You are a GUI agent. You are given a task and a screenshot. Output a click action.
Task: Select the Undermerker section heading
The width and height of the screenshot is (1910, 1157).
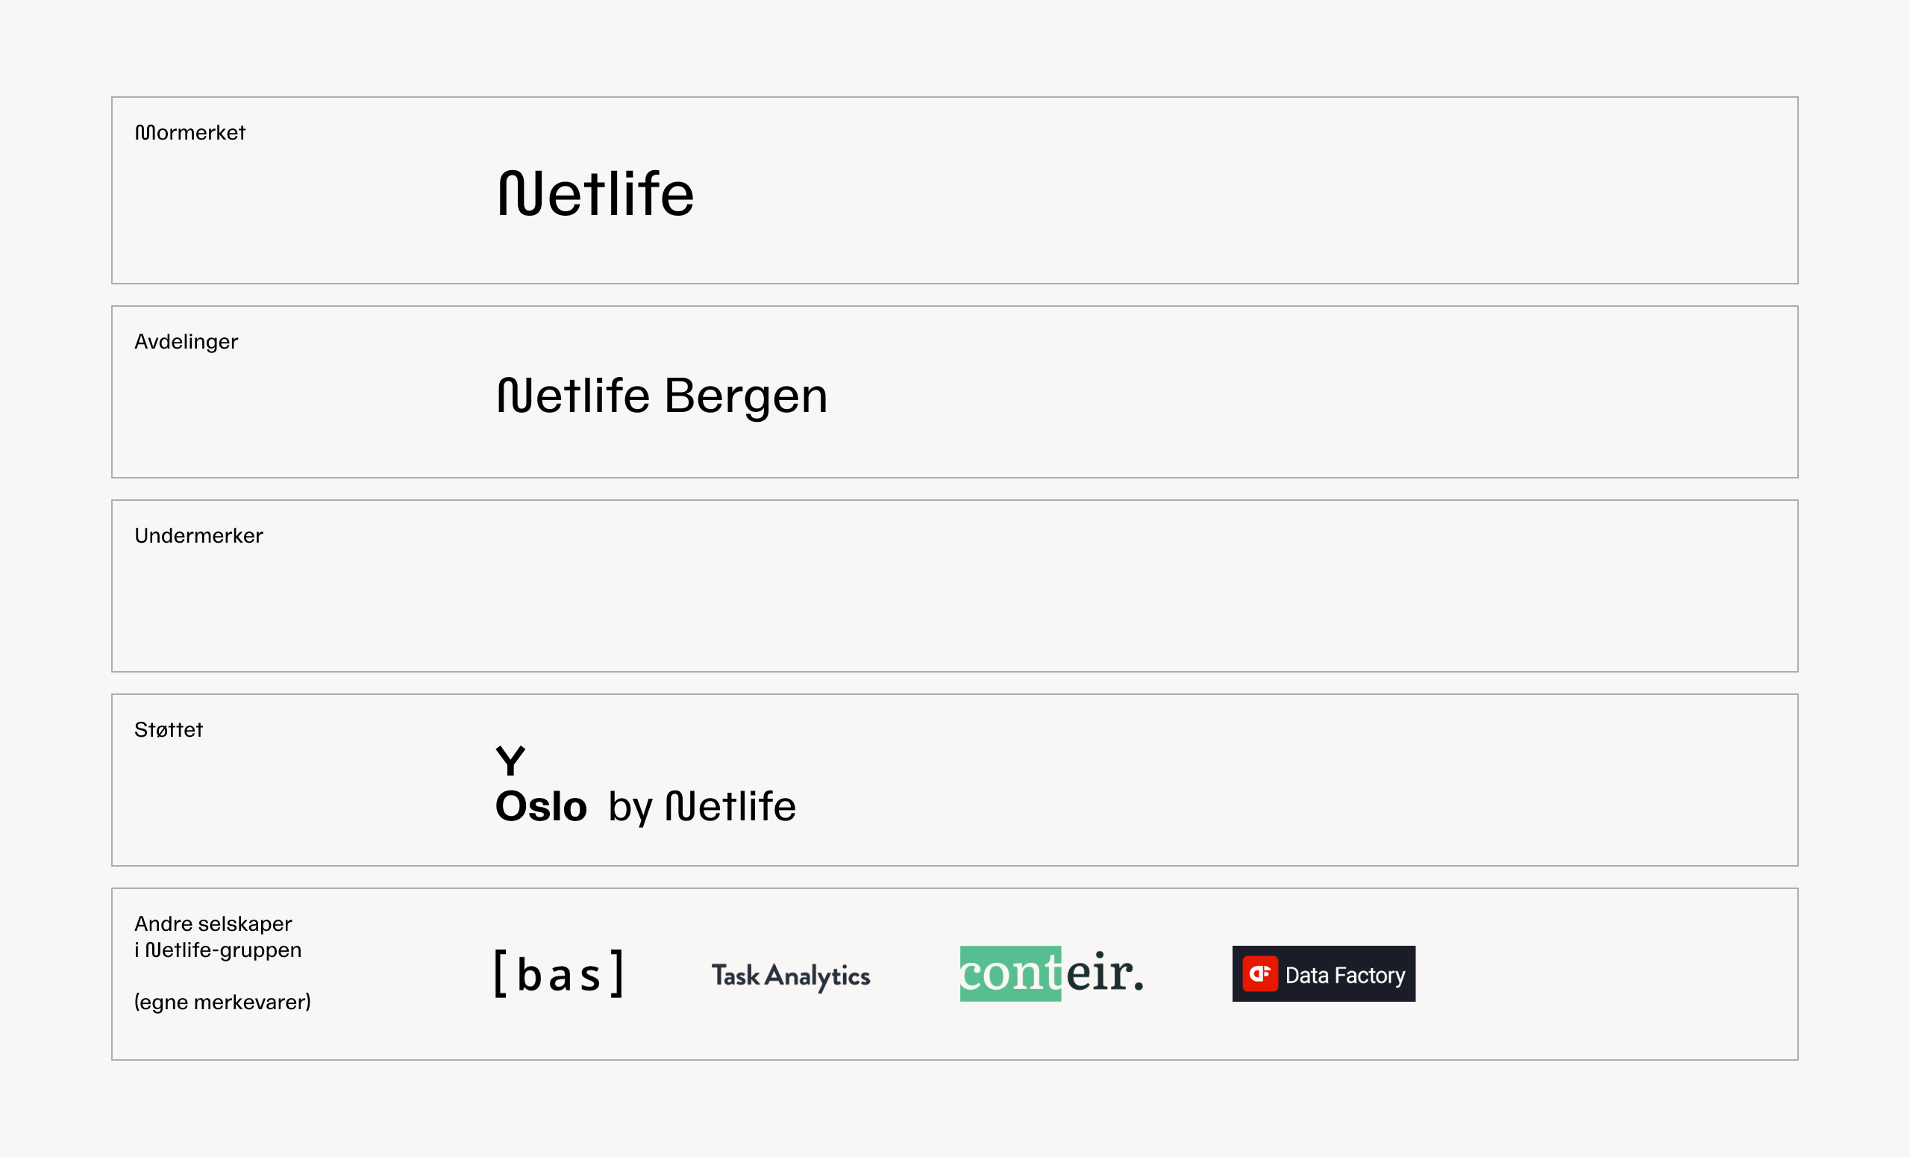[x=198, y=536]
